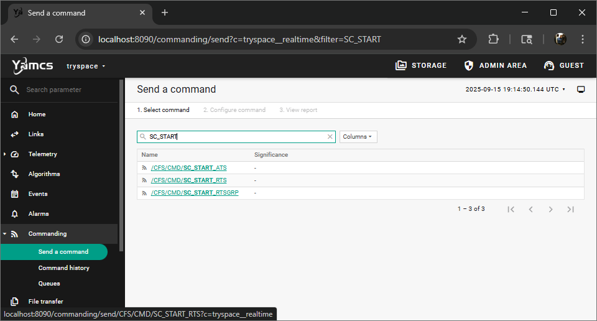Select the Send a command browser tab

pyautogui.click(x=80, y=13)
